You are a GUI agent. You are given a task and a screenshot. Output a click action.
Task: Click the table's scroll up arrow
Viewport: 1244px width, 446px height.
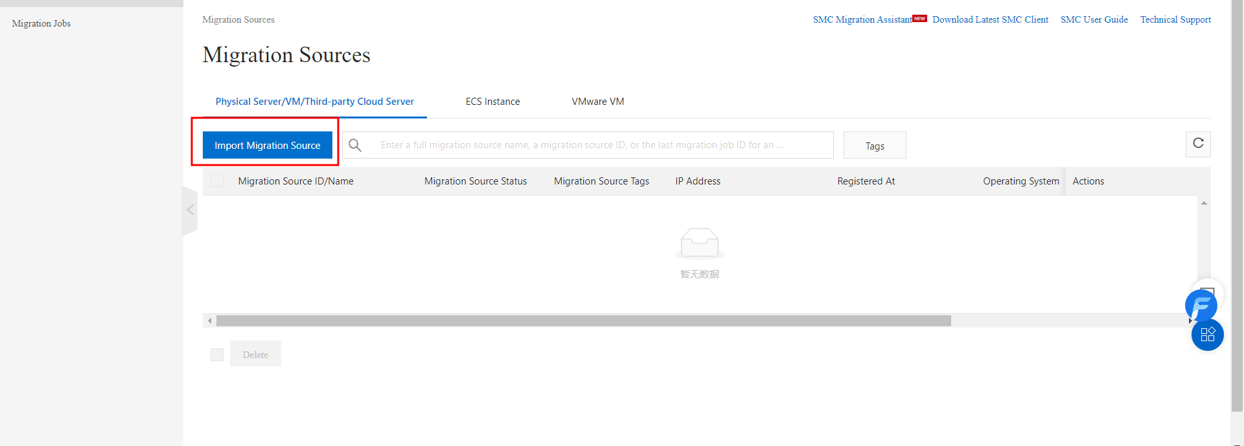click(1204, 203)
